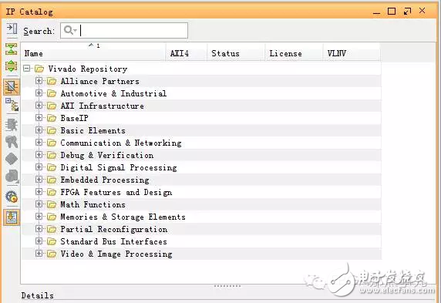Open IP settings gear icon
Screen dimensions: 441x303
[12, 197]
